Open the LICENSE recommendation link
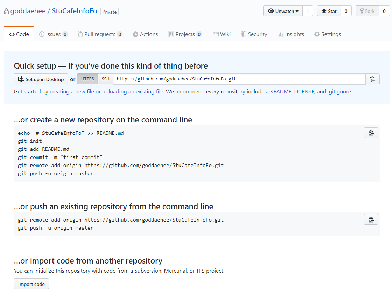Screen dimensions: 392x302 point(304,92)
